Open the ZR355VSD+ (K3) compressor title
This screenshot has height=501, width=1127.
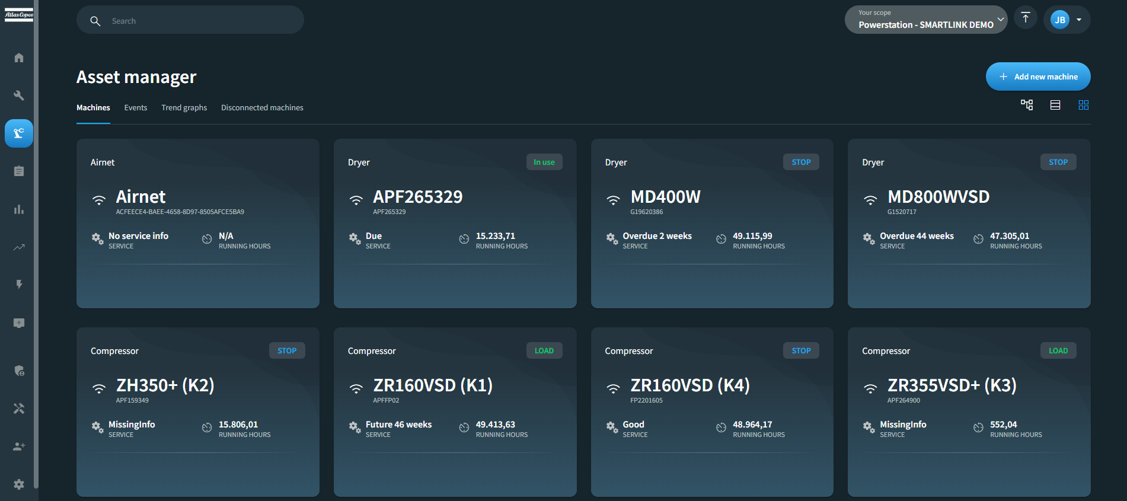(x=952, y=385)
